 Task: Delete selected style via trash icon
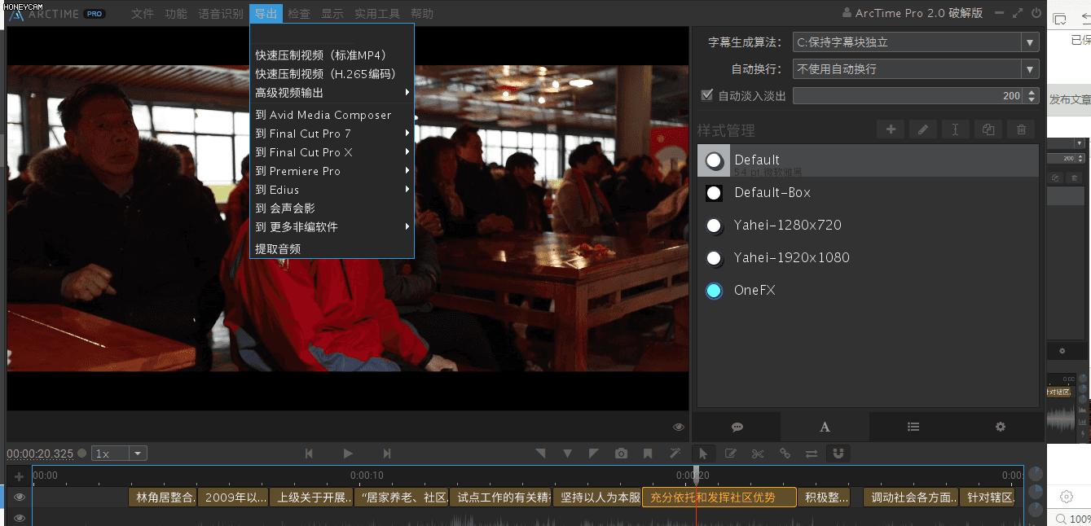[x=1021, y=129]
